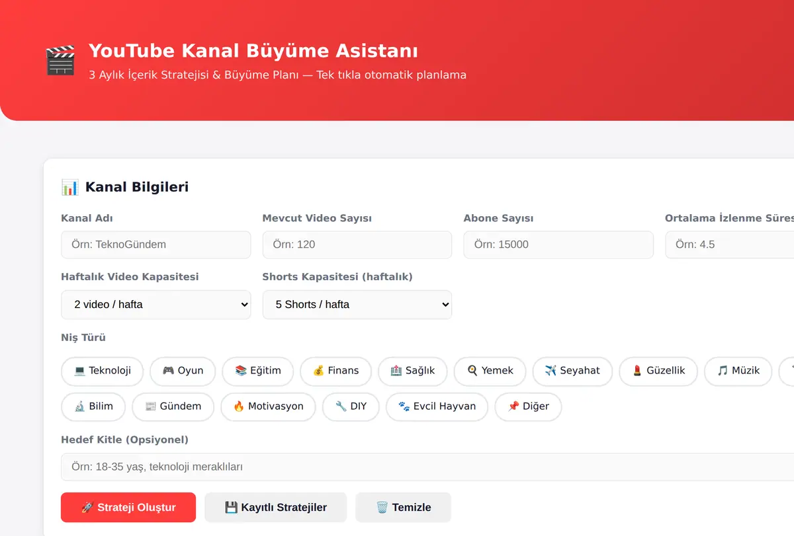Pick the Yemek niche chip
This screenshot has width=794, height=536.
(490, 371)
